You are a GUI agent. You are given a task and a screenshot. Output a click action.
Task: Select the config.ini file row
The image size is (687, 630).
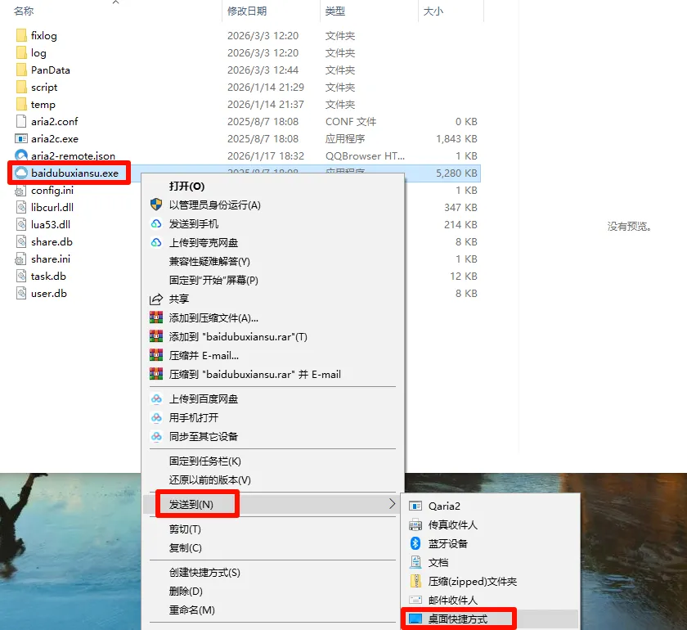(x=247, y=191)
